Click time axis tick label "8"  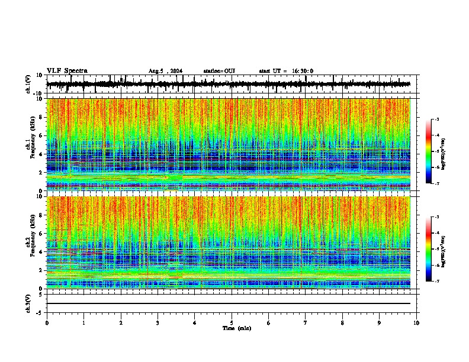tap(342, 323)
